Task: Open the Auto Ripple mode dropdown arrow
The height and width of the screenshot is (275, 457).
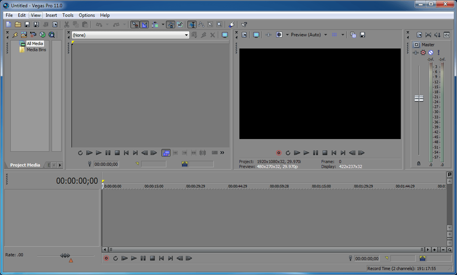Action: (x=163, y=25)
